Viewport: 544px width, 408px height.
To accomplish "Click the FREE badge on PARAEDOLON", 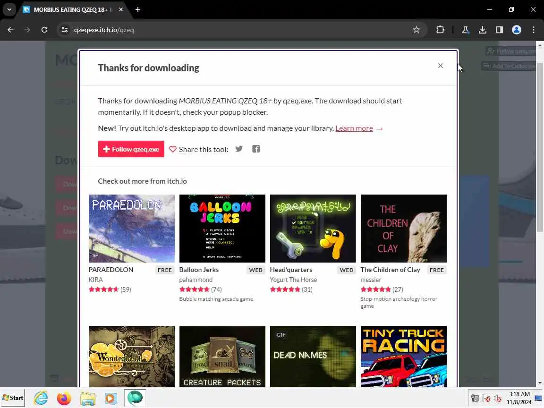I will click(x=164, y=270).
